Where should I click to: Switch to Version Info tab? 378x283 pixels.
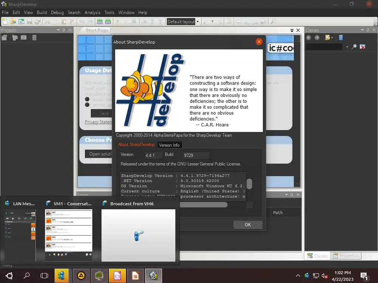tap(169, 145)
